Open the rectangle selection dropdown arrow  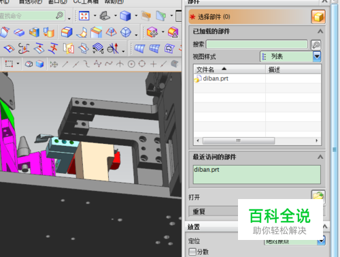point(18,63)
